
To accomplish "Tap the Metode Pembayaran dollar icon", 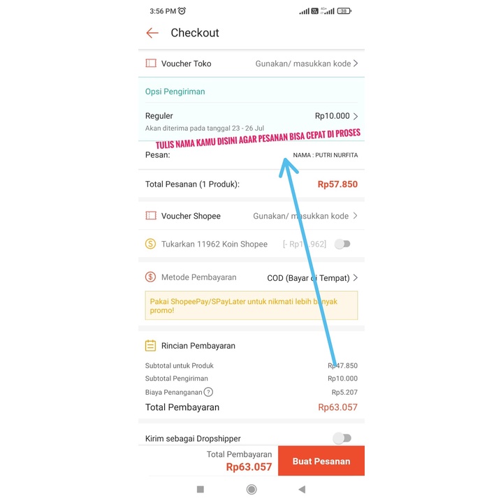I will [x=150, y=277].
